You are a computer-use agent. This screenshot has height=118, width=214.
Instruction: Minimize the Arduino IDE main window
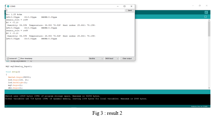pyautogui.click(x=193, y=6)
